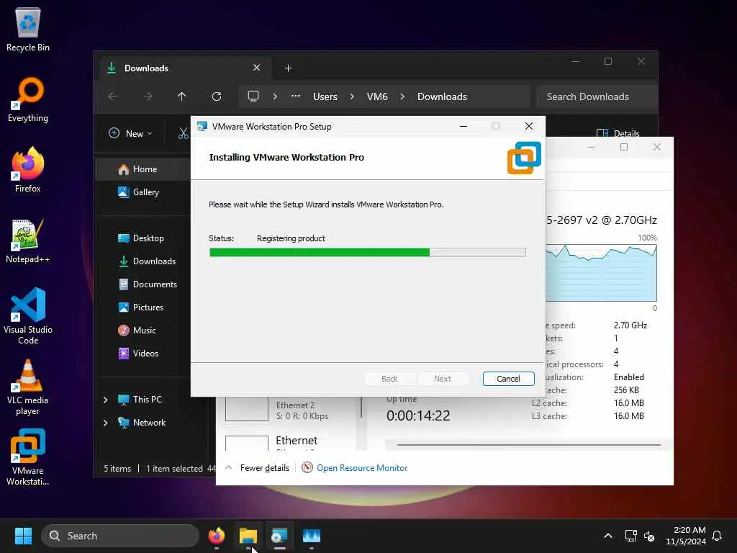This screenshot has width=737, height=553.
Task: Go up one folder level in Explorer
Action: [x=182, y=96]
